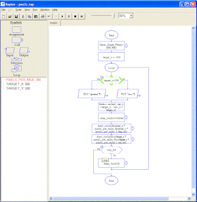Minimize the Raptor window

pos(182,5)
